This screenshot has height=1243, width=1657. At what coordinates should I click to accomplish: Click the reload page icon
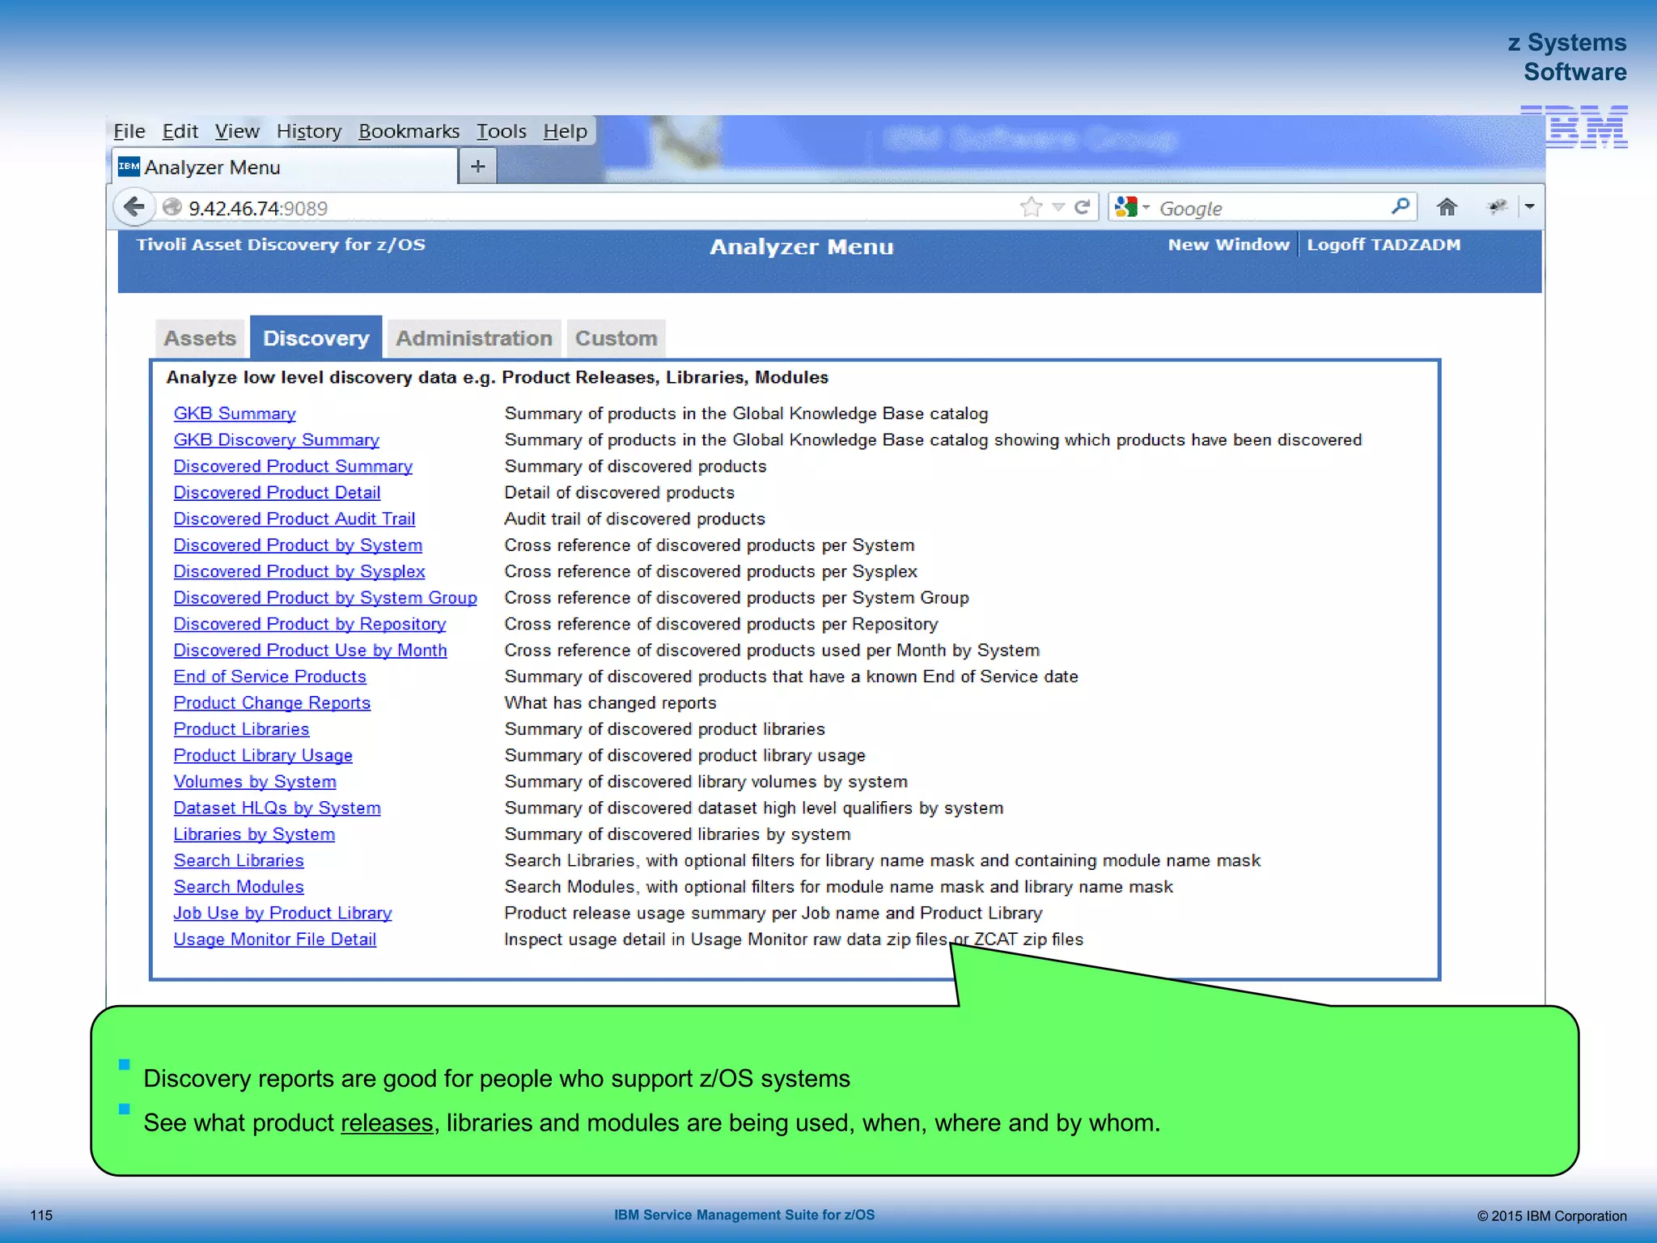click(1082, 207)
